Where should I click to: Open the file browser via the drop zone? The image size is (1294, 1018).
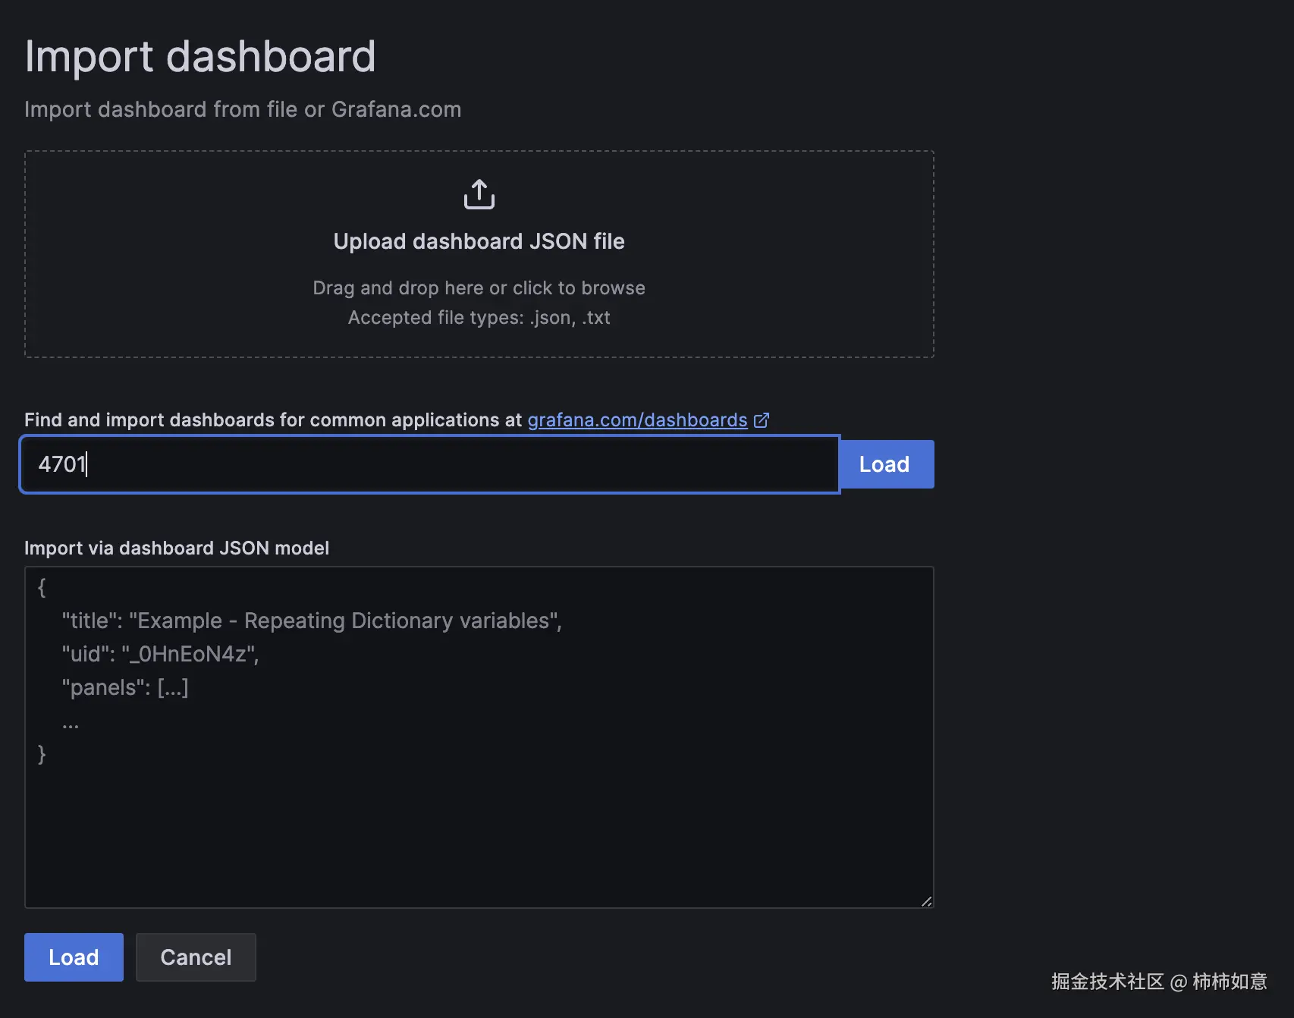coord(478,254)
